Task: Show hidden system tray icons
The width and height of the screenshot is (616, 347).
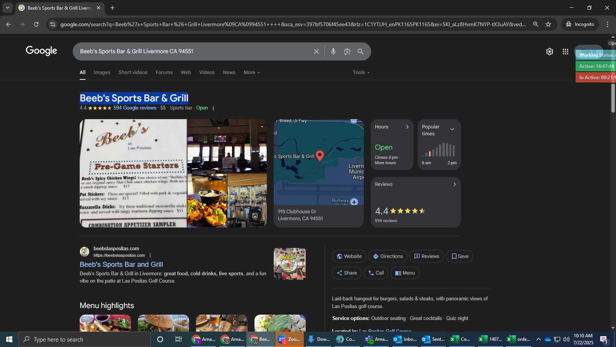Action: point(539,339)
